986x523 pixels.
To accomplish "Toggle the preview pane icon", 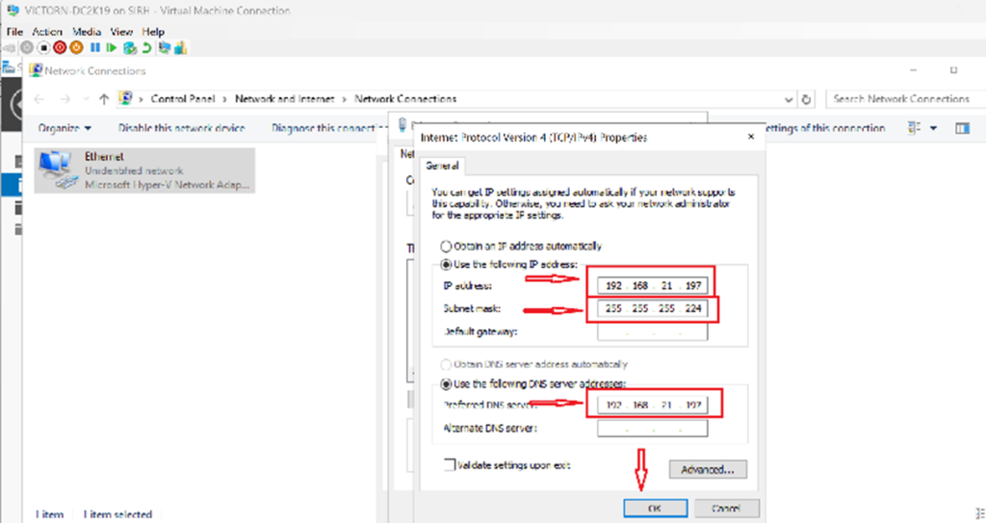I will pyautogui.click(x=961, y=128).
